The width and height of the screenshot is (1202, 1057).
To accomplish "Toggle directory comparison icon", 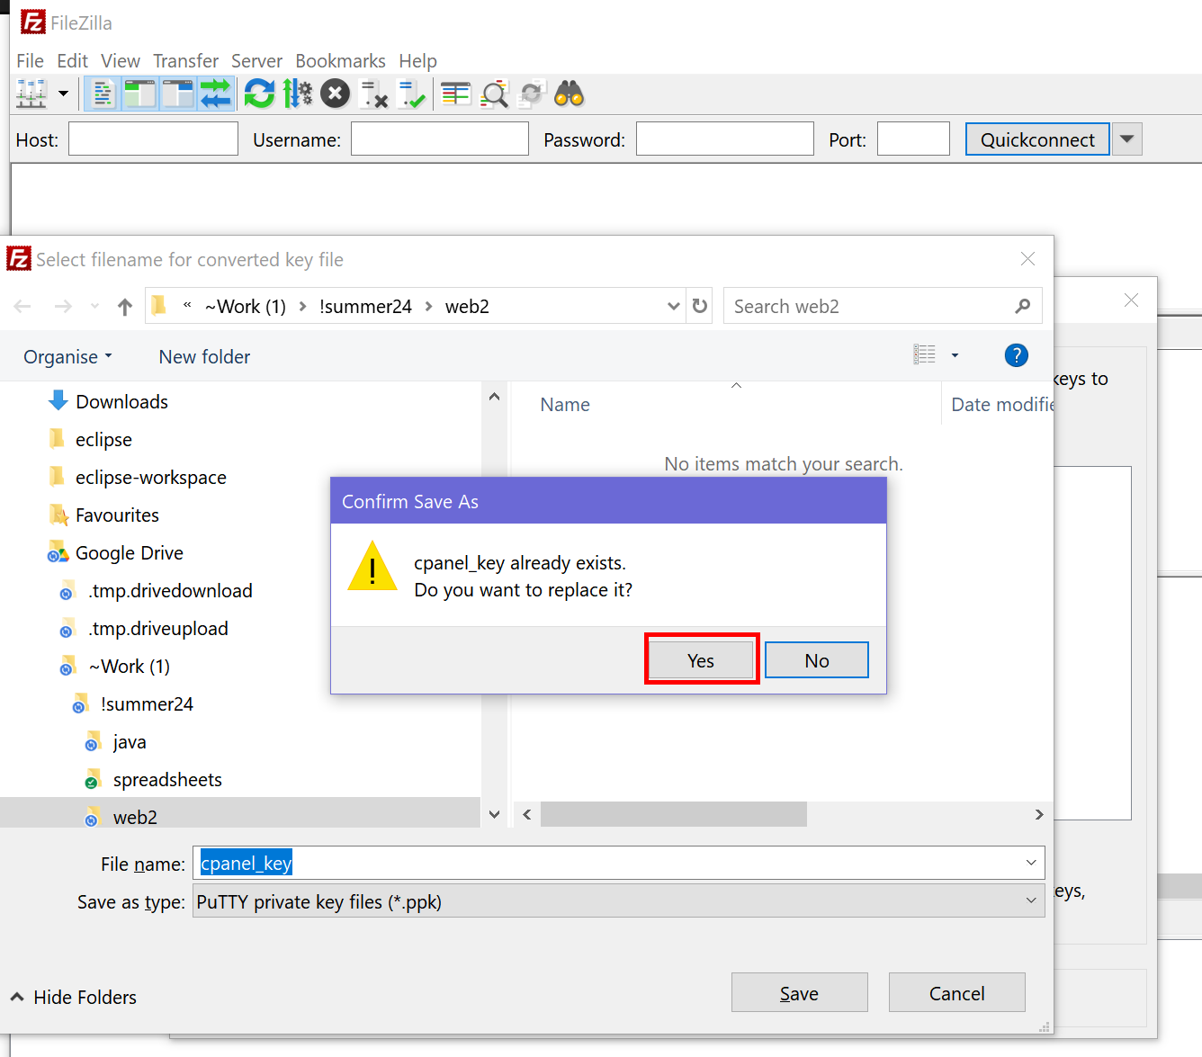I will pos(495,94).
